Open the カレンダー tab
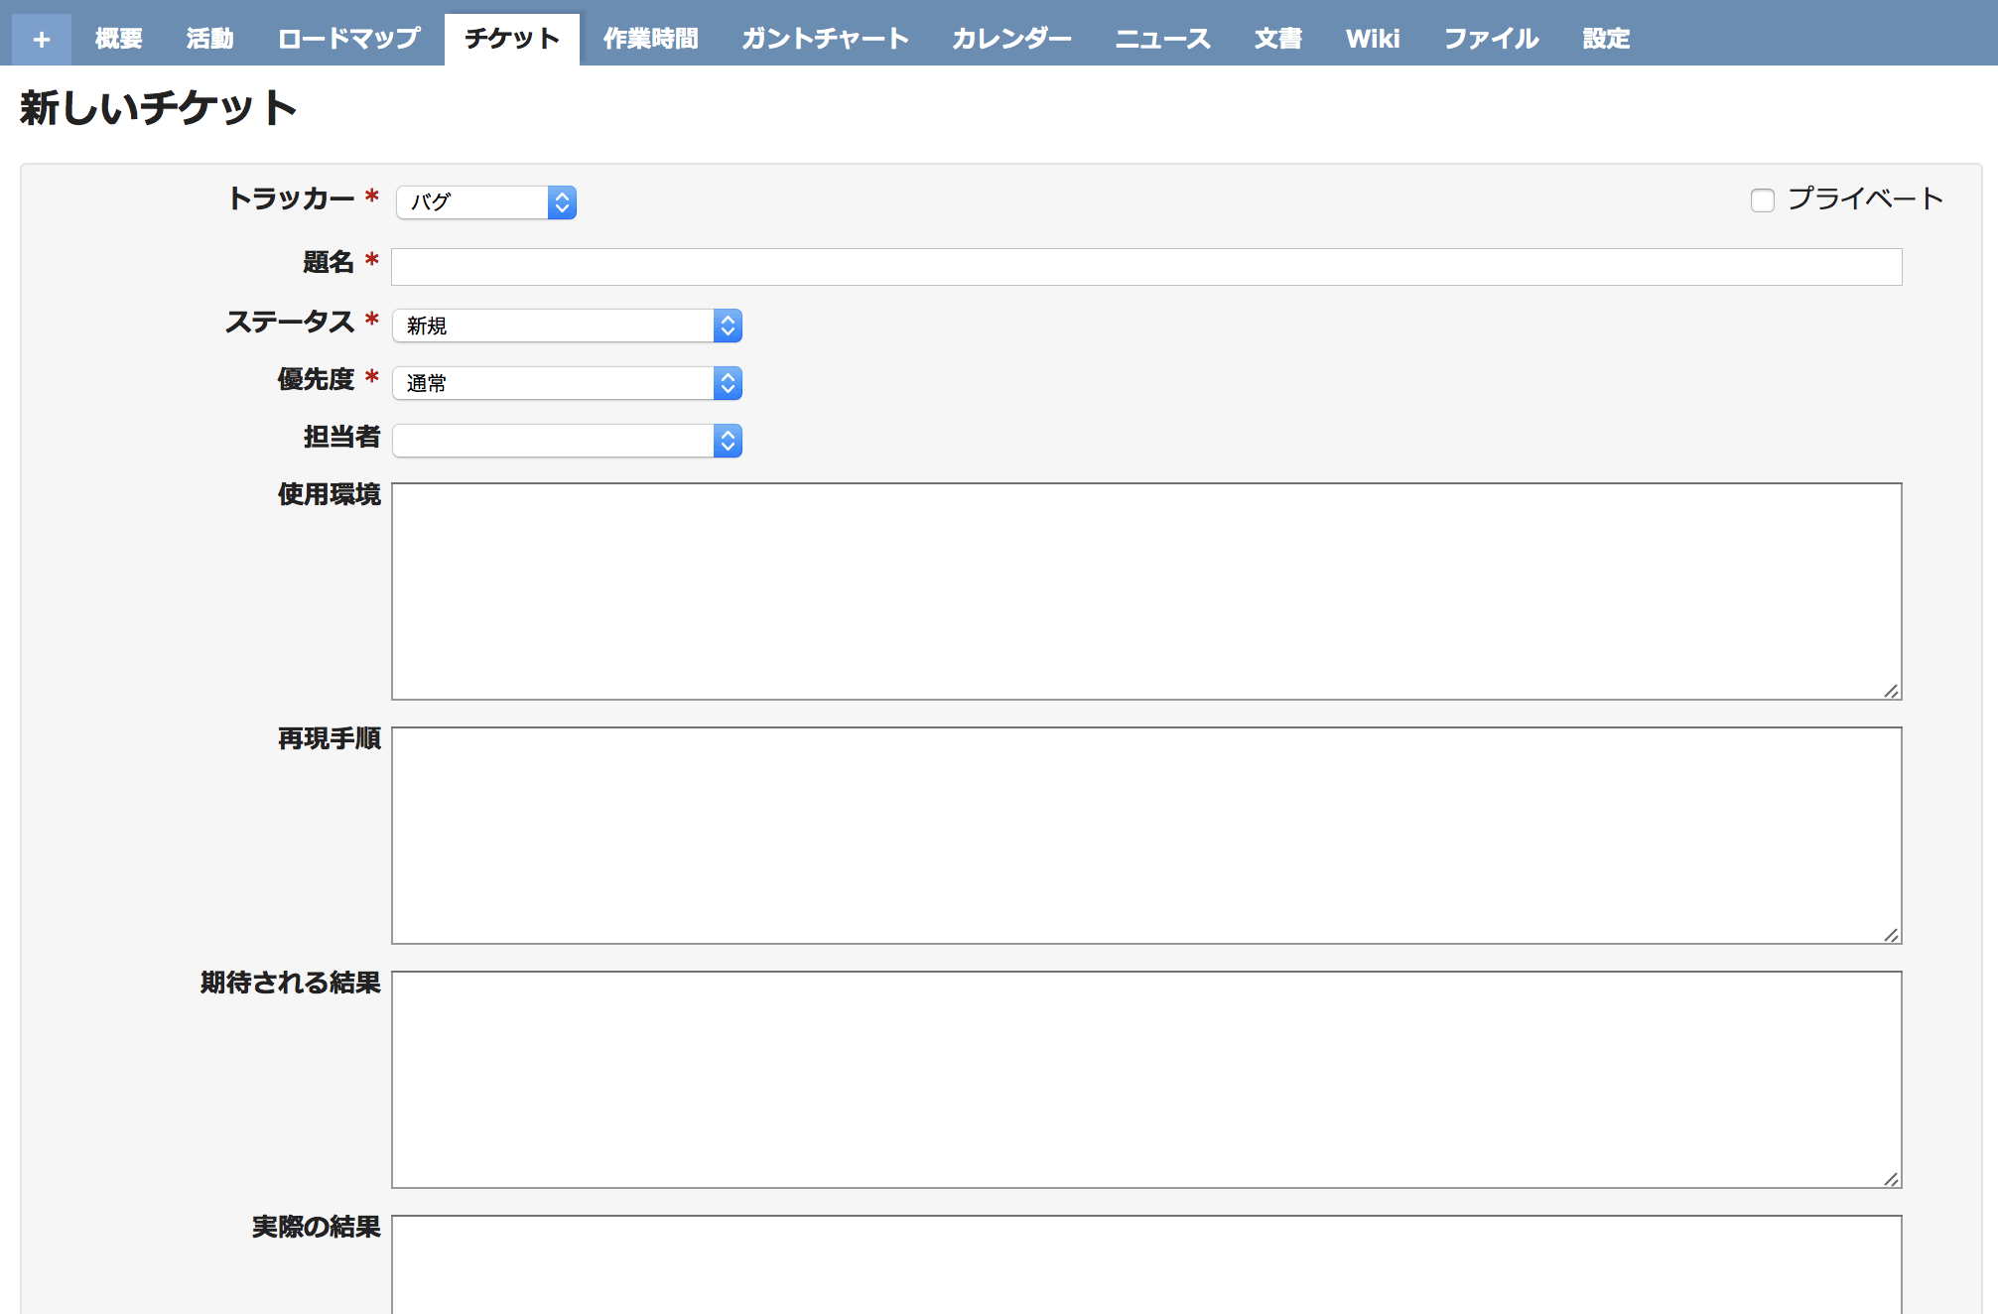 coord(1011,40)
